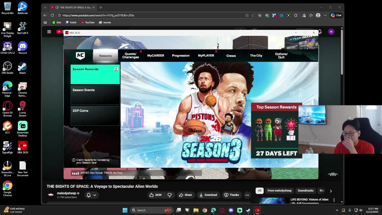The height and width of the screenshot is (215, 382).
Task: Open the Options/Quit tab
Action: click(281, 56)
